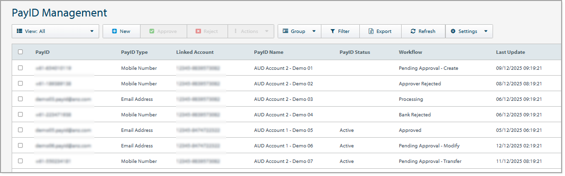The width and height of the screenshot is (565, 176).
Task: Click the Reject X icon
Action: [x=198, y=31]
